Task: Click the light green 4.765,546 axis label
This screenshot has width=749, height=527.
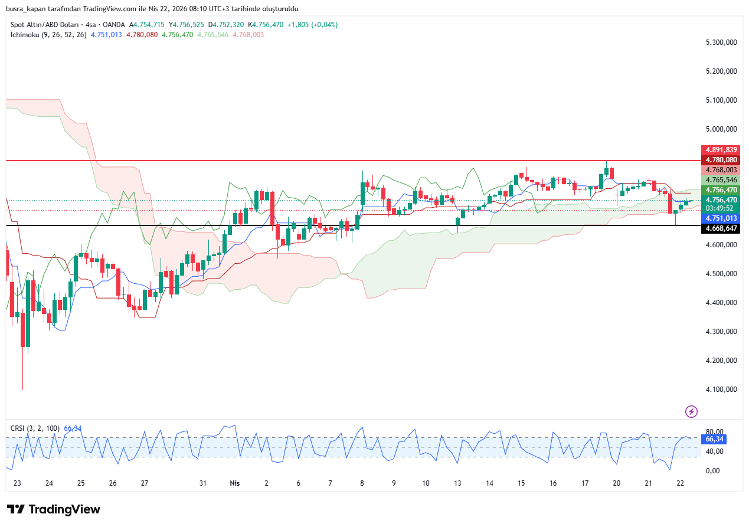Action: (x=719, y=179)
